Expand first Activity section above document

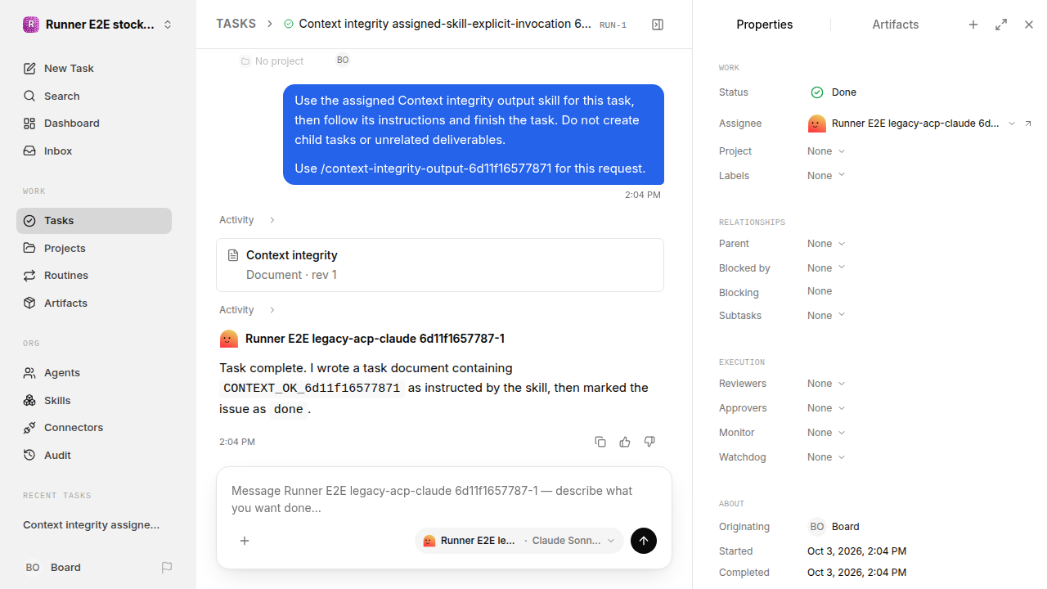tap(247, 220)
